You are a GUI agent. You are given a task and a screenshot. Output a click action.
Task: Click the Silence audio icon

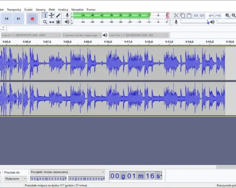(202, 15)
